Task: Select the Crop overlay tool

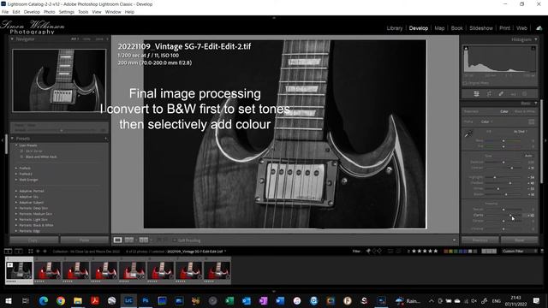Action: 489,93
